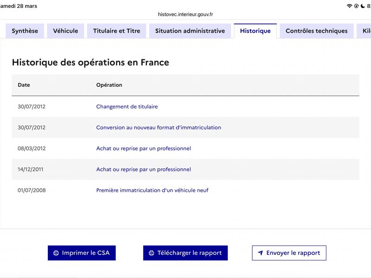This screenshot has width=371, height=278.
Task: Open Première immatriculation d'un véhicule neuf
Action: point(152,190)
